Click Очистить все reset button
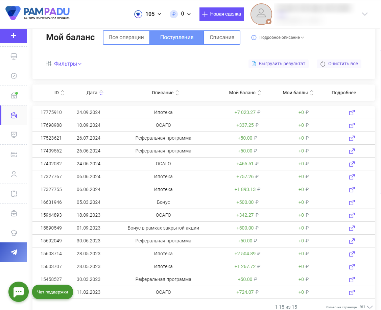The width and height of the screenshot is (381, 310). pos(339,64)
